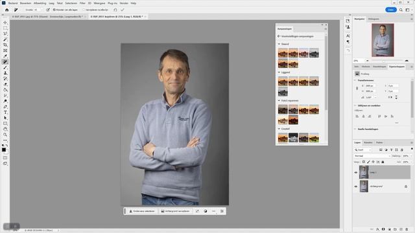Viewport: 415px width, 233px height.
Task: Click the blue Delen button
Action: 391,10
